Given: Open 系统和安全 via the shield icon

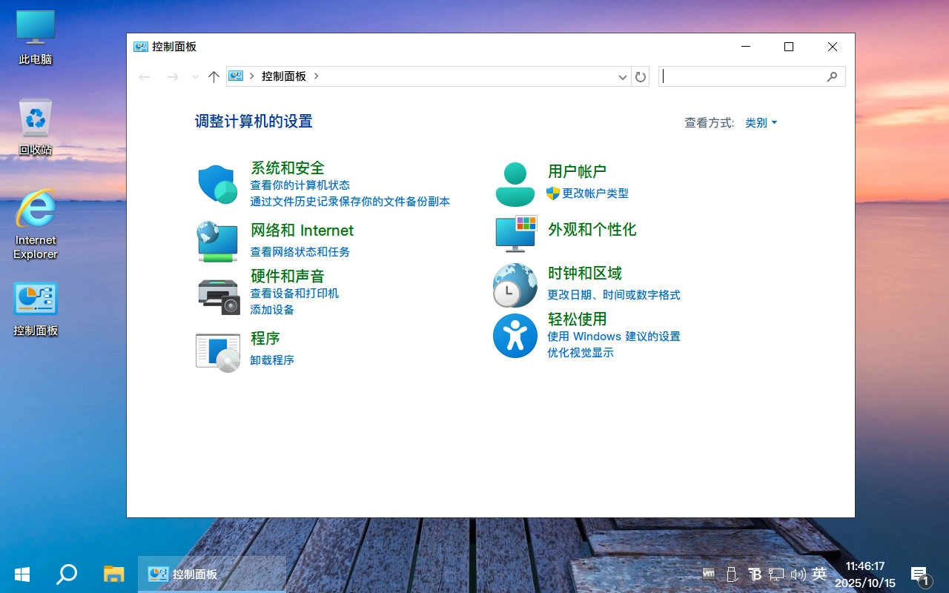Looking at the screenshot, I should tap(216, 182).
